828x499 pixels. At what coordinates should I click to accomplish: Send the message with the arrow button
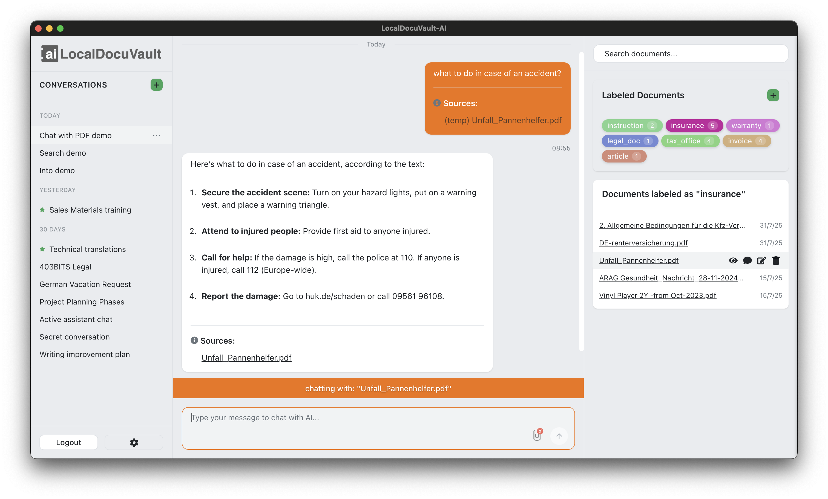pyautogui.click(x=559, y=436)
